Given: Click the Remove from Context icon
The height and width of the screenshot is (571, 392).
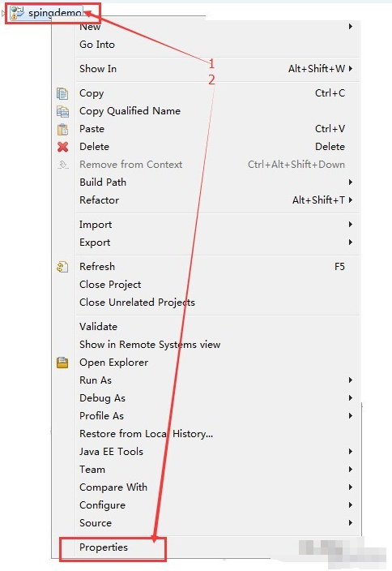Looking at the screenshot, I should [63, 165].
